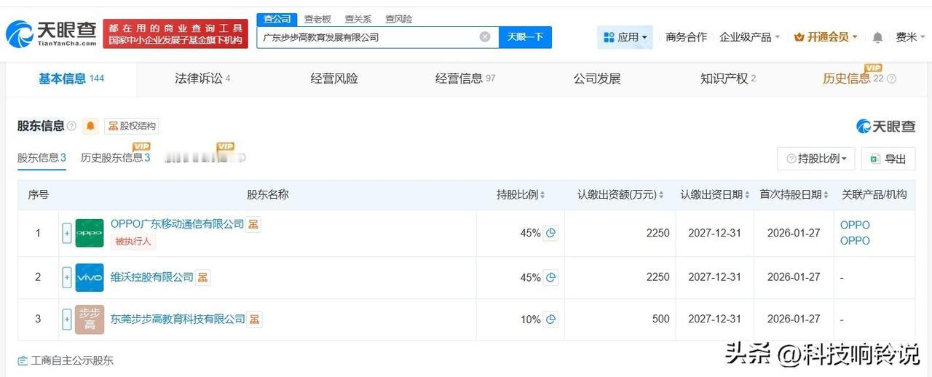Switch to the 公司发展 tab
The height and width of the screenshot is (377, 932).
coord(597,79)
